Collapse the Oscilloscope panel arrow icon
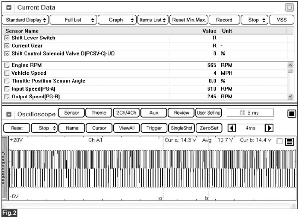Viewport: 299px width, 218px height. (x=9, y=114)
